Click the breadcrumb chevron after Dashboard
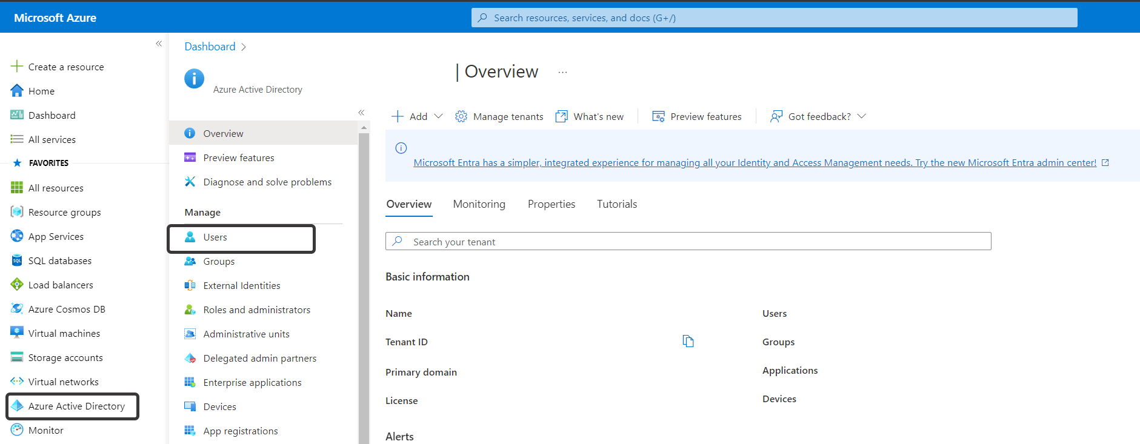 pos(244,47)
